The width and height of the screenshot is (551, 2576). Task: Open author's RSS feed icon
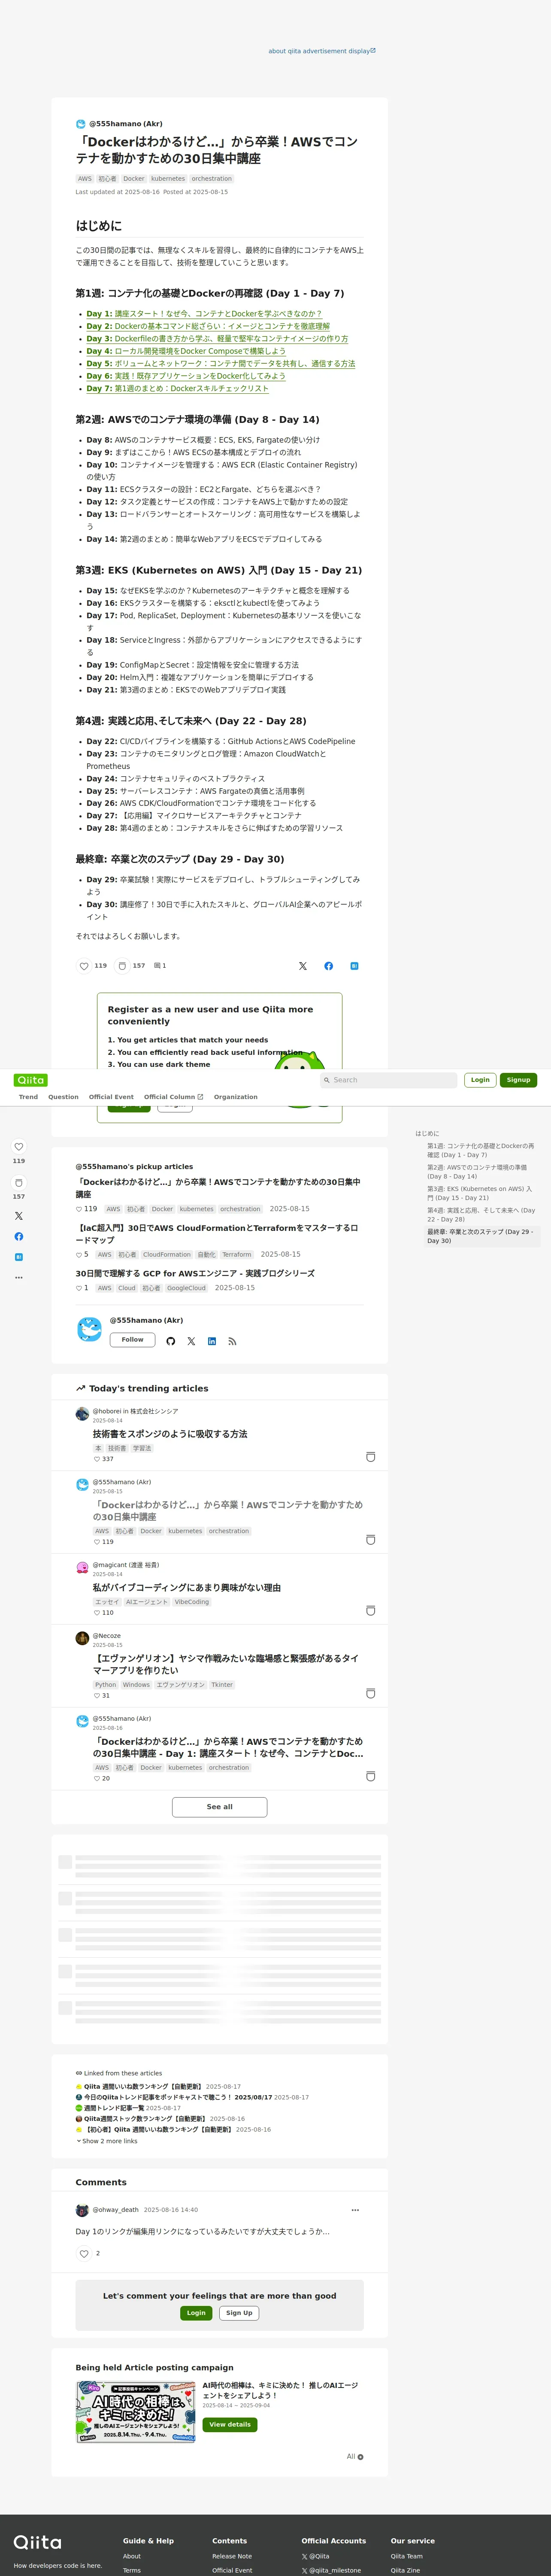232,1341
